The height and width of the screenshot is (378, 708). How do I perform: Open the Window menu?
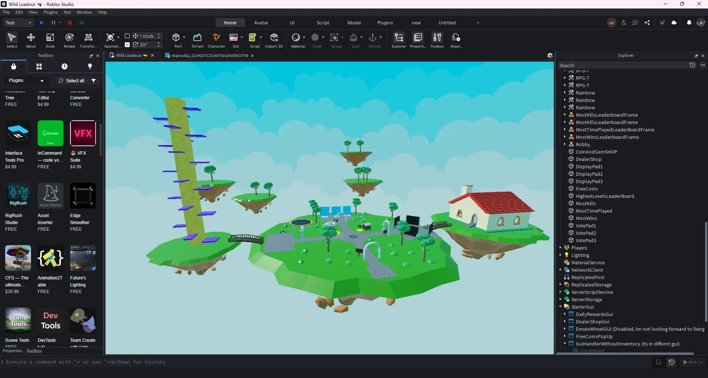click(x=84, y=12)
